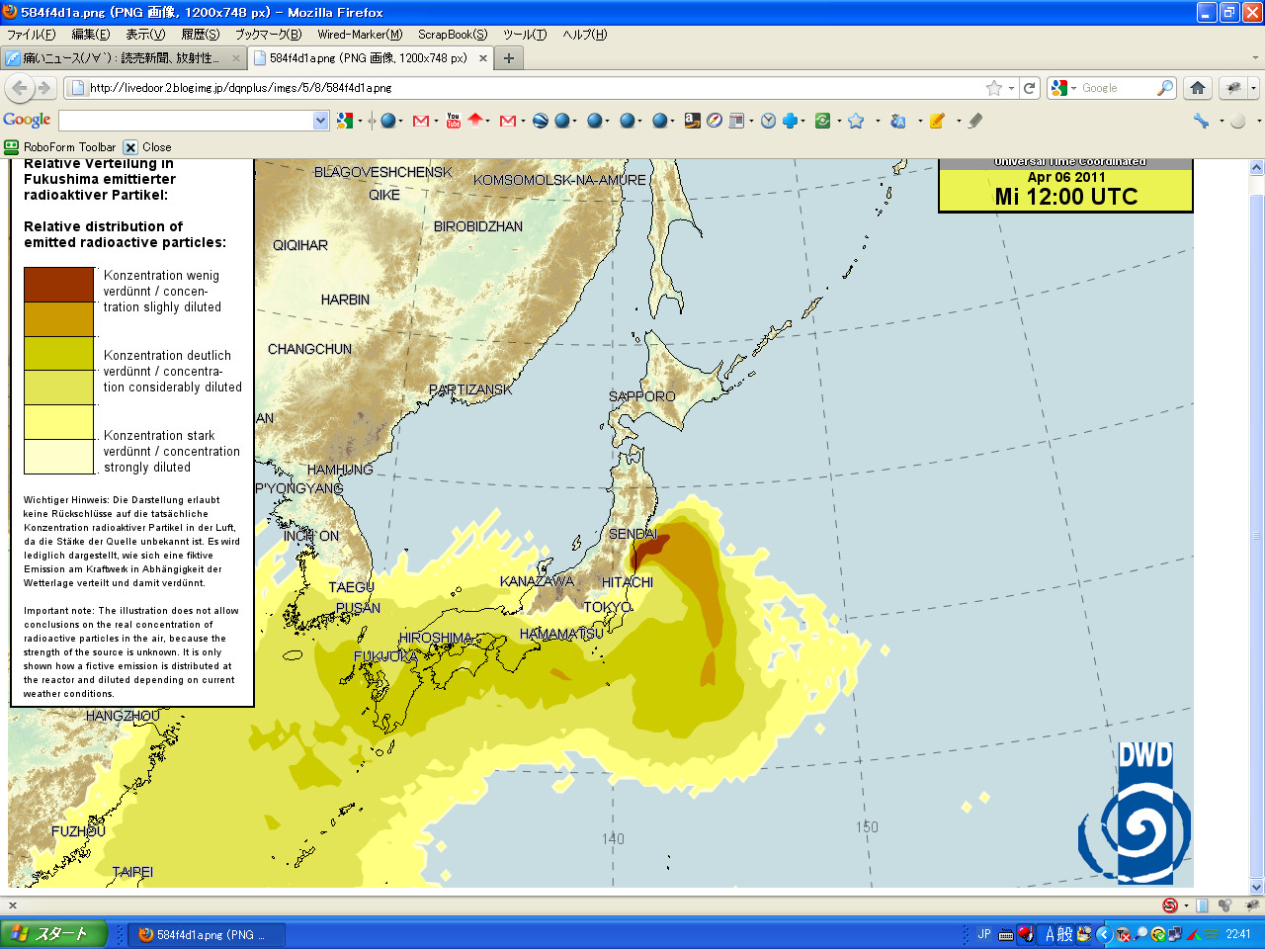1265x949 pixels.
Task: Bookmark this page with the star icon
Action: coord(994,88)
